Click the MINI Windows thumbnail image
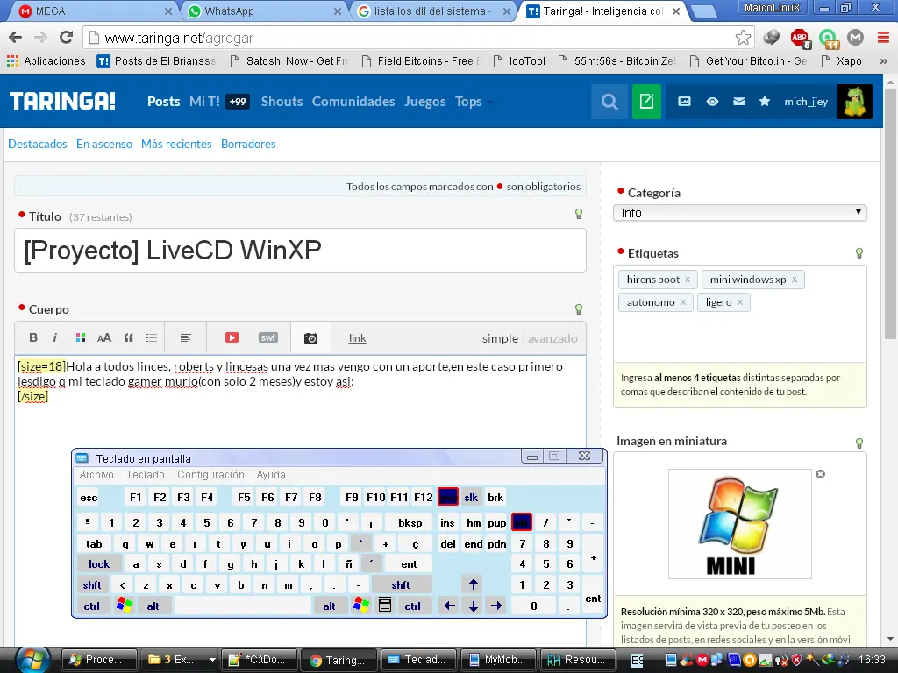 point(739,524)
